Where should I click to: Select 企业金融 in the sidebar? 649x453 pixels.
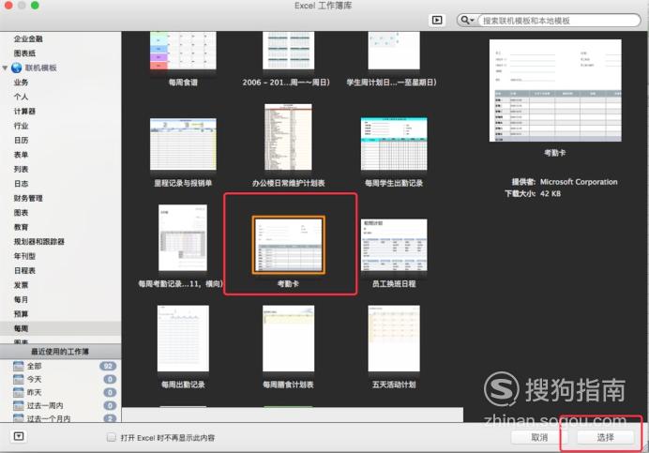(28, 39)
